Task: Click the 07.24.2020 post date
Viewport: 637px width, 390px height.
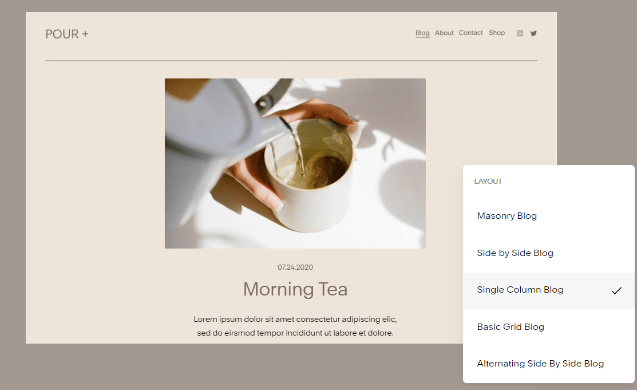Action: (x=295, y=267)
